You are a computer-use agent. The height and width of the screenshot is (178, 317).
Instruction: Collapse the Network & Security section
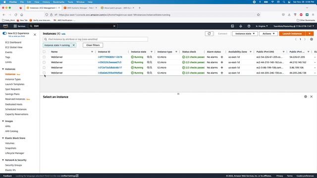pyautogui.click(x=3, y=160)
